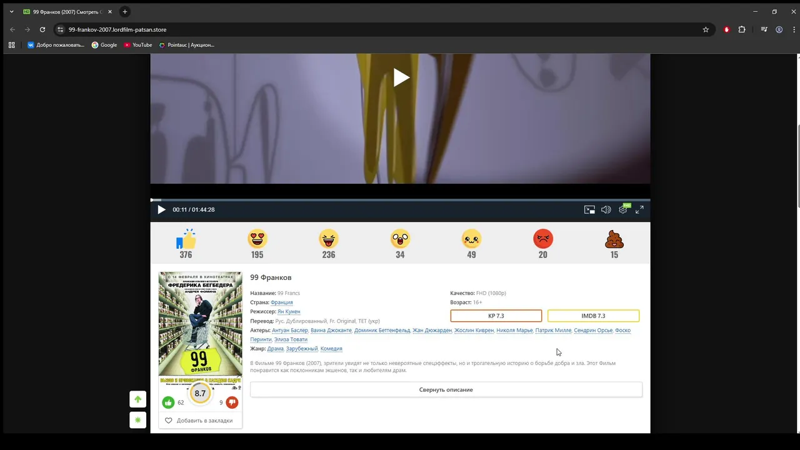Open actor Ваина Джоканте link
Viewport: 800px width, 450px height.
point(331,331)
